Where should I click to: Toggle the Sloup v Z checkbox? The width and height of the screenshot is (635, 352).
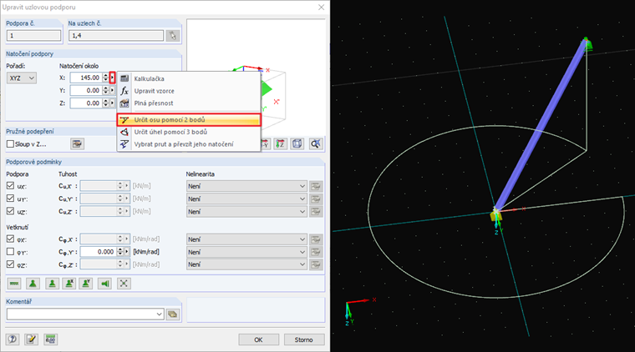click(10, 143)
